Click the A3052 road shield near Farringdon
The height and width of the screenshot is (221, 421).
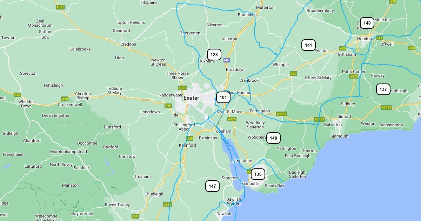click(x=281, y=114)
